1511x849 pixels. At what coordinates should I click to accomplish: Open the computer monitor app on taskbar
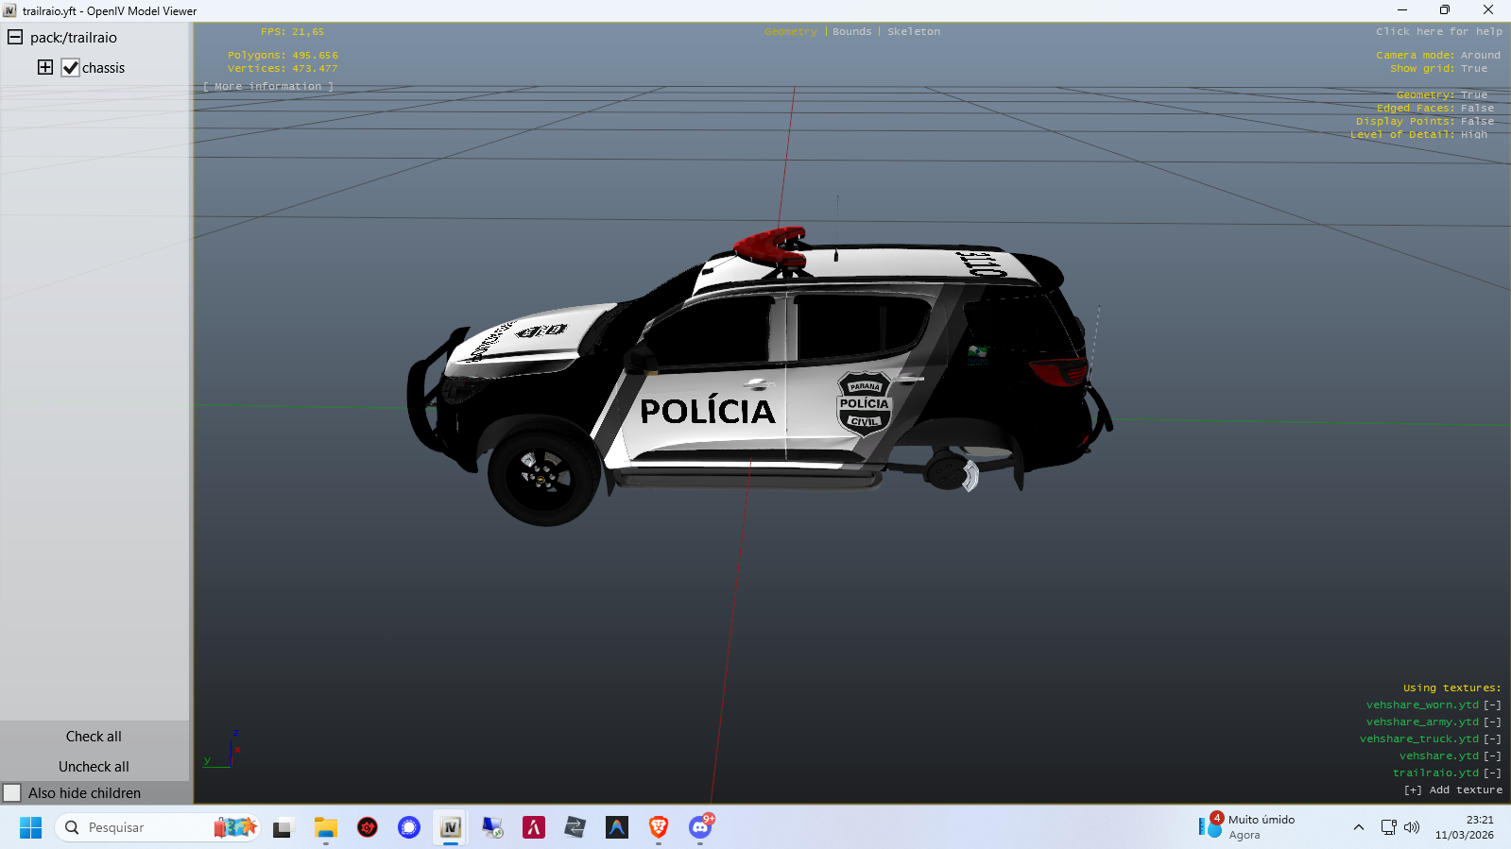point(492,828)
